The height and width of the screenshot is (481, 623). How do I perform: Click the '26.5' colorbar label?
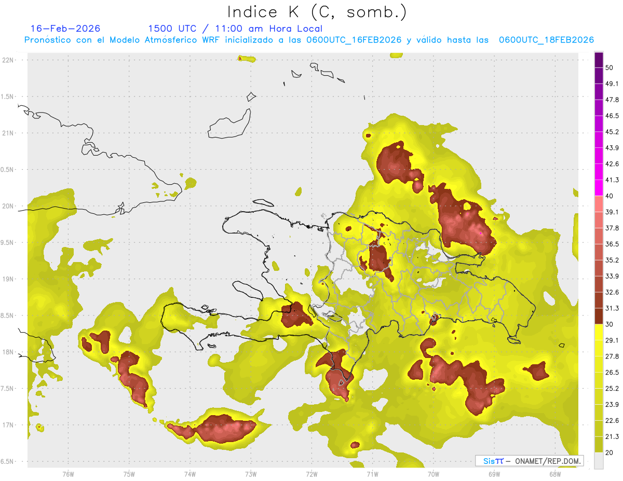click(612, 373)
